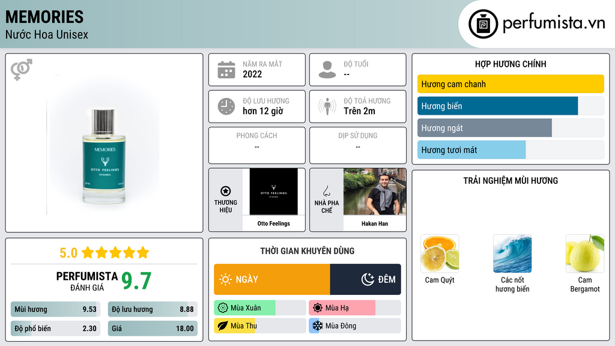Click the value Trên 2m

click(359, 111)
